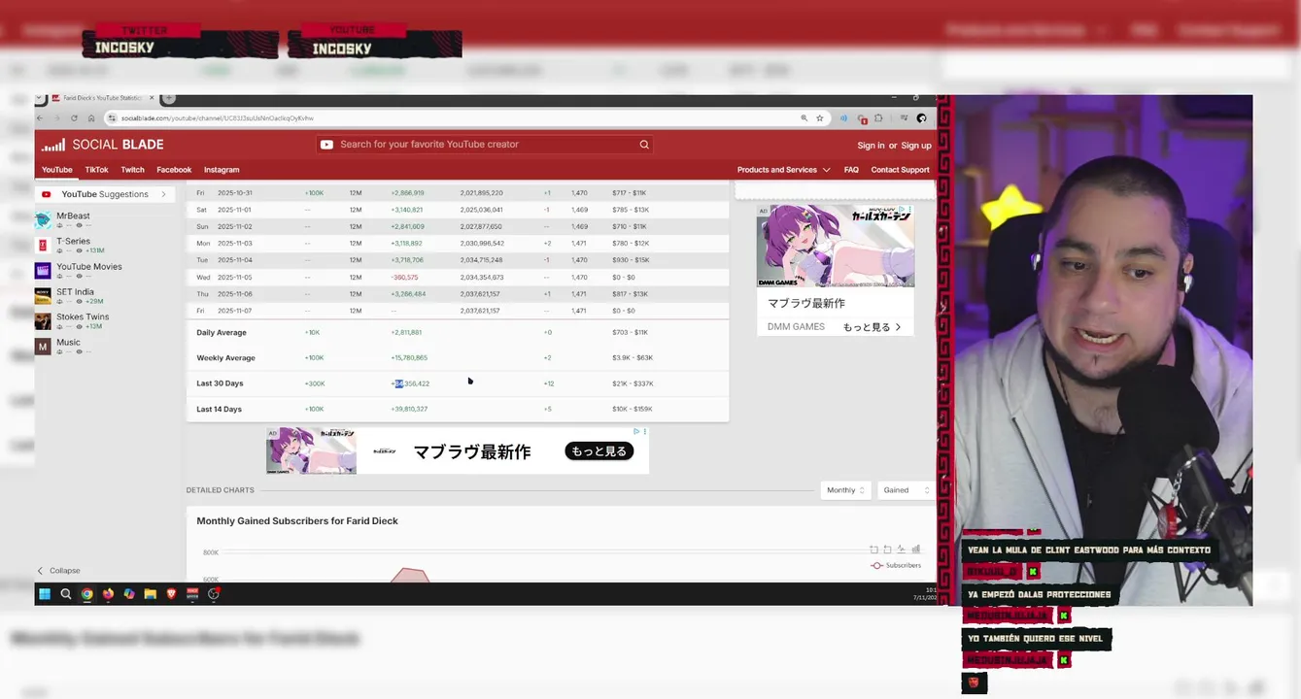The height and width of the screenshot is (699, 1301).
Task: Switch to the Instagram platform tab
Action: (x=222, y=170)
